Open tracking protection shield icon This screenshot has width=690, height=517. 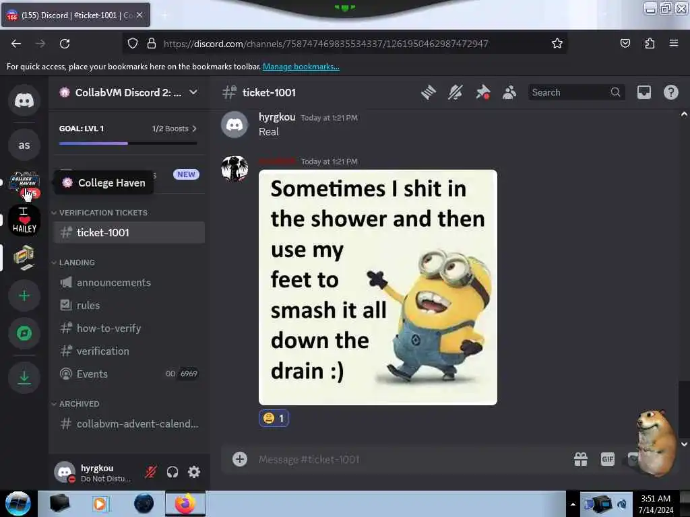(x=133, y=43)
